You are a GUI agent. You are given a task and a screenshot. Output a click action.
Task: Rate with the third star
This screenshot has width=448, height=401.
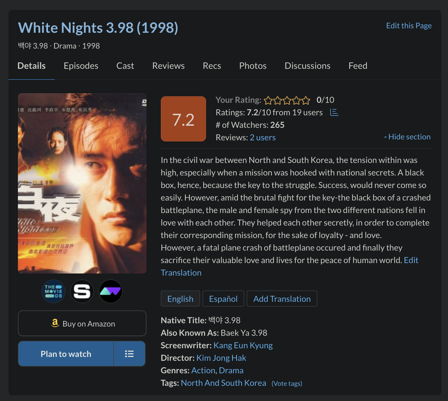(287, 100)
